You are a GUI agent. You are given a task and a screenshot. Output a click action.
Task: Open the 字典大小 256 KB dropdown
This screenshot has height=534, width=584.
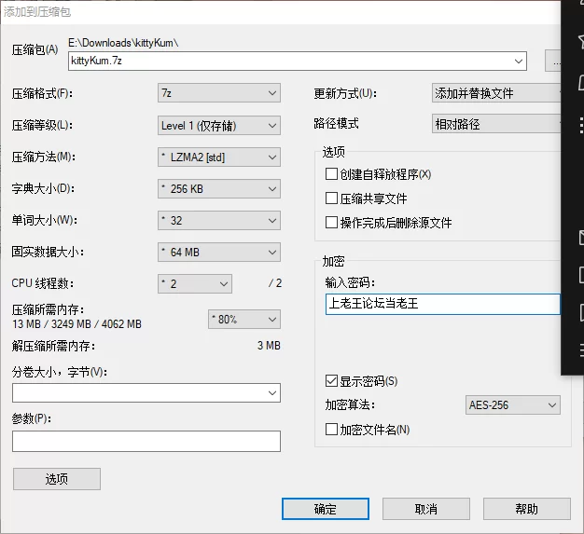[219, 189]
